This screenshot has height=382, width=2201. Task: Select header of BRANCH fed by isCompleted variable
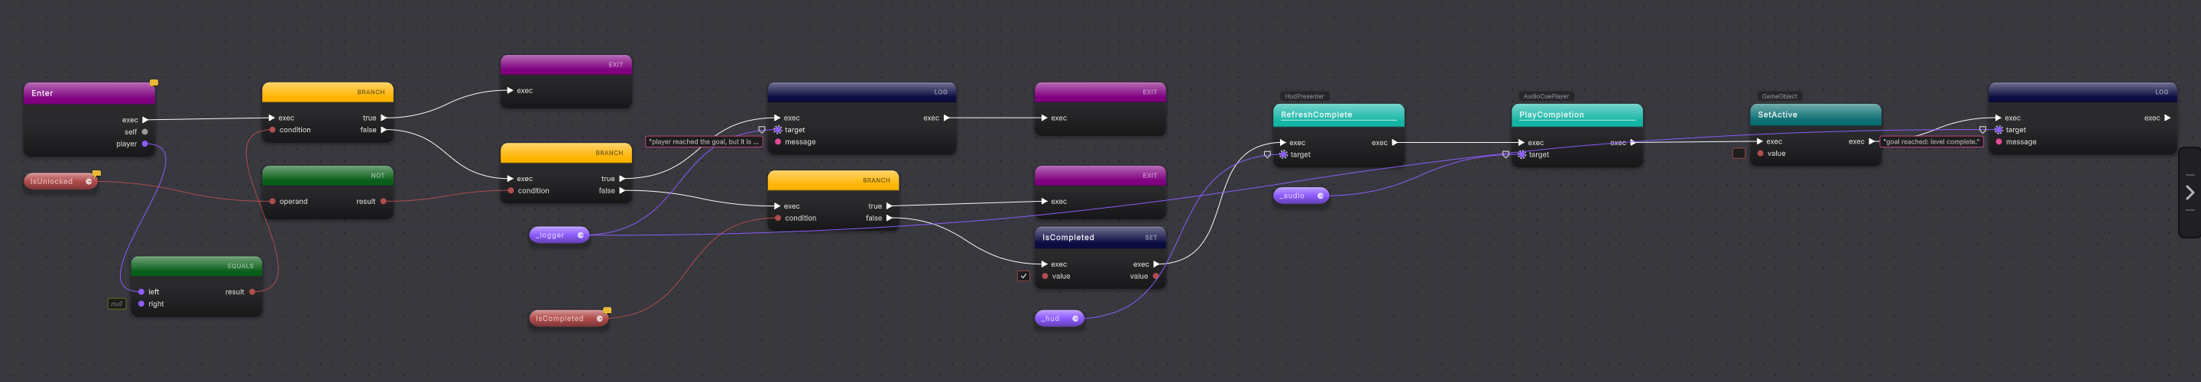click(833, 180)
